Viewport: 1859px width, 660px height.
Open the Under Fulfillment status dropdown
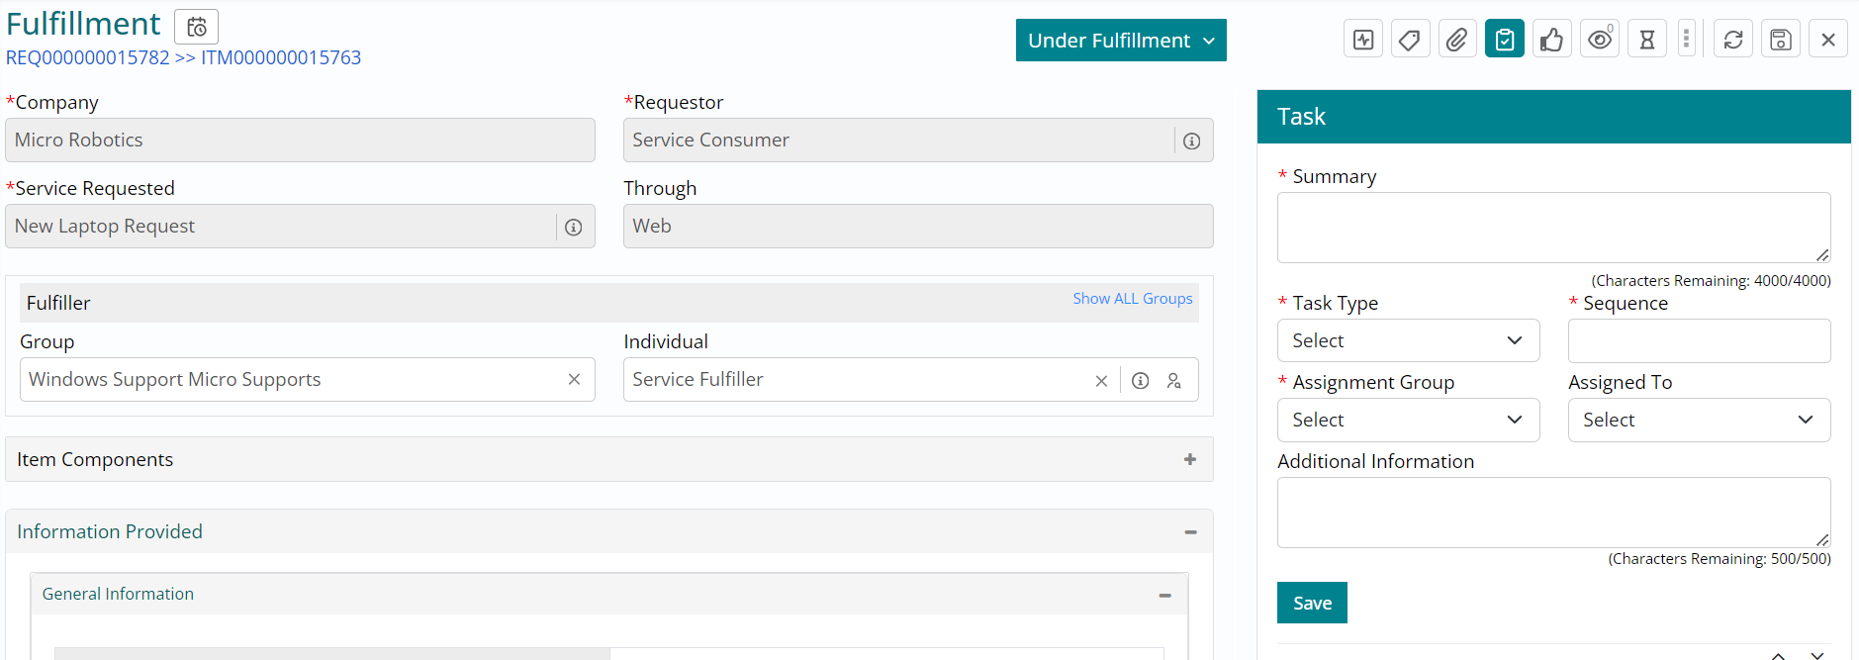(1121, 41)
